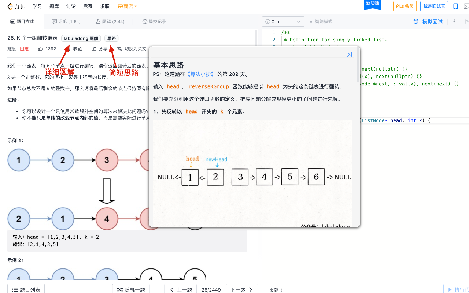Close the 基本思路 popup with [x]
Viewport: 469px width, 293px height.
[349, 53]
